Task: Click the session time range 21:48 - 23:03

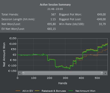Action: coord(55,9)
